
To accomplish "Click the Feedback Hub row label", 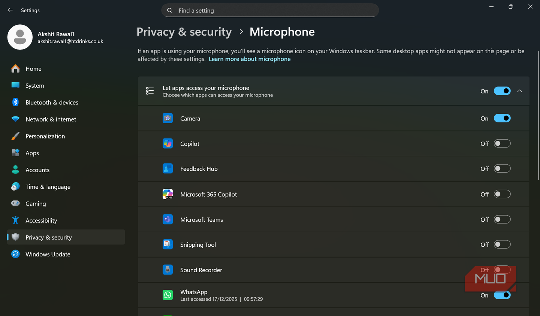I will [x=199, y=169].
